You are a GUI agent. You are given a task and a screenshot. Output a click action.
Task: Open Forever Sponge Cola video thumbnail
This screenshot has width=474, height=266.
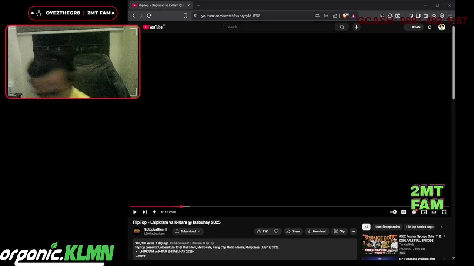[x=380, y=243]
